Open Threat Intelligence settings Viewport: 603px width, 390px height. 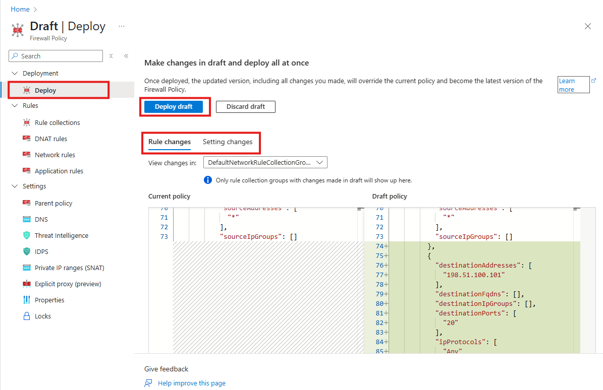(62, 235)
